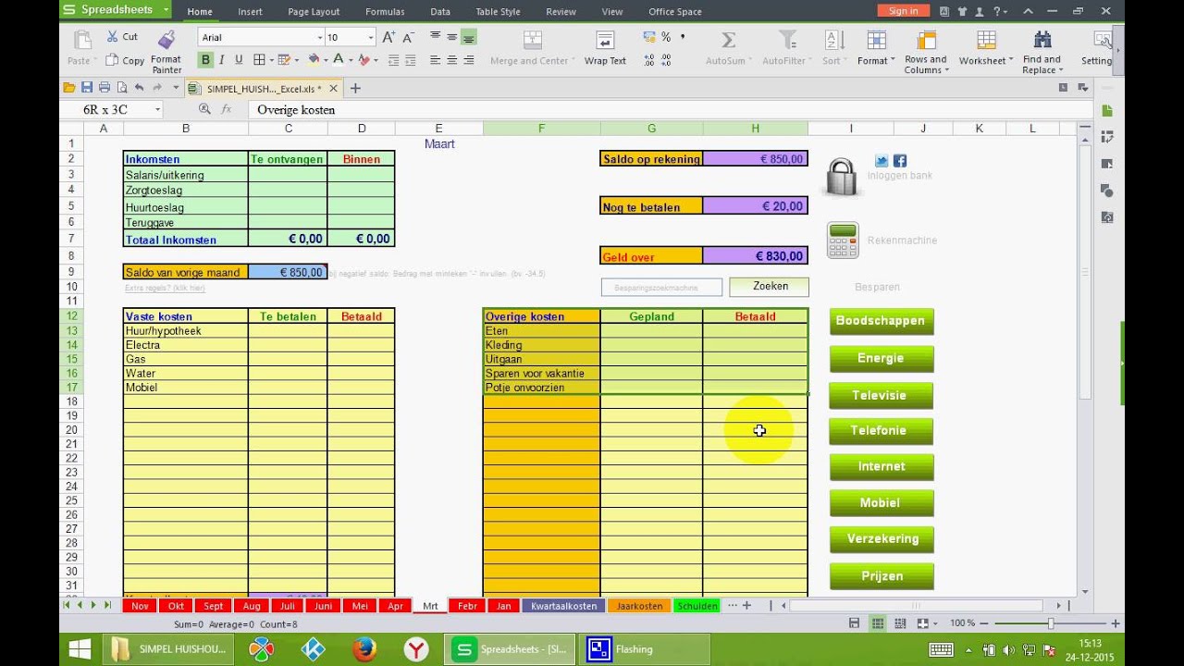Decrease font size with the A- icon
This screenshot has width=1184, height=666.
pyautogui.click(x=408, y=37)
